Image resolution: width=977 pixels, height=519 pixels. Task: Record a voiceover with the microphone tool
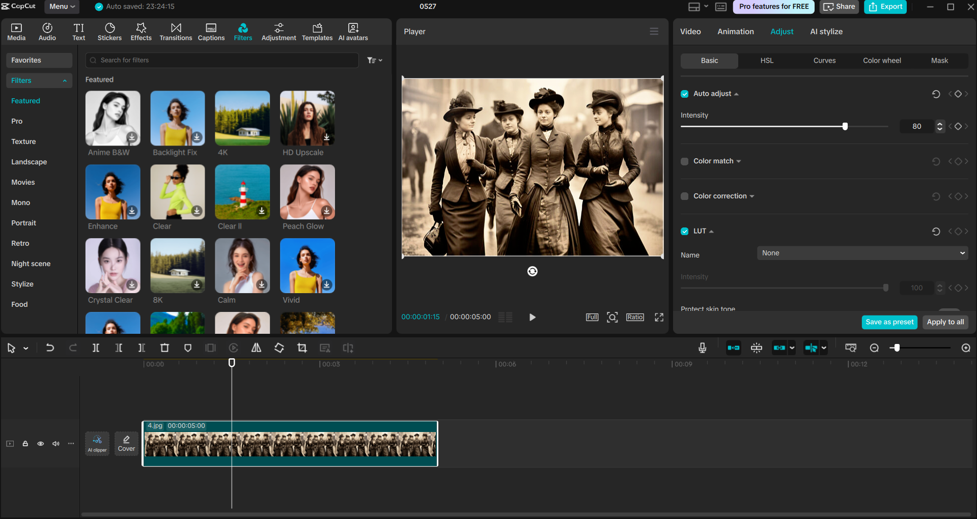[x=702, y=348]
